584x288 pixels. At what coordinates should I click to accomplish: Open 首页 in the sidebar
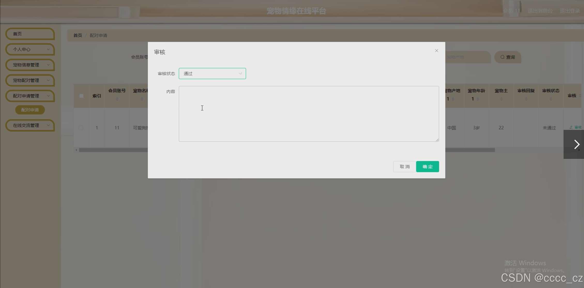click(x=30, y=34)
